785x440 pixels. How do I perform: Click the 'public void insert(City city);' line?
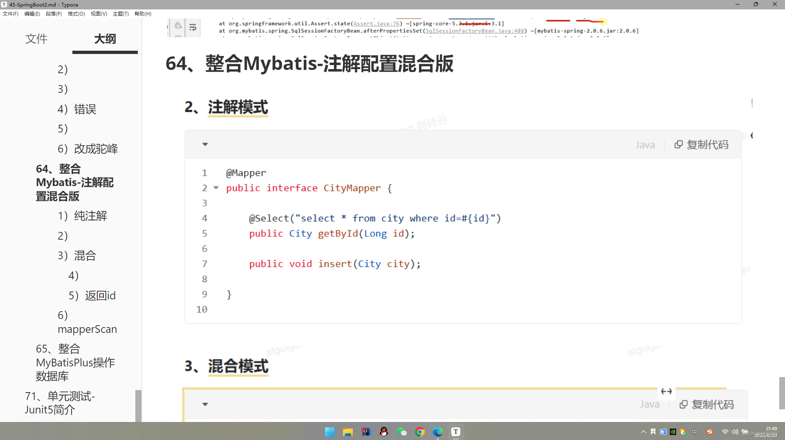point(335,264)
